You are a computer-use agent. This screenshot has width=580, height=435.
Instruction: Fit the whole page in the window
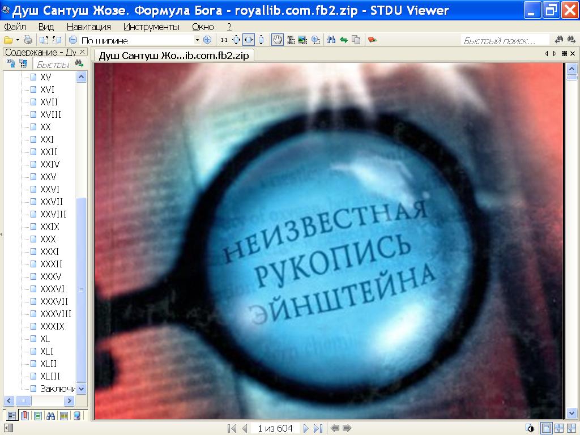(x=236, y=40)
